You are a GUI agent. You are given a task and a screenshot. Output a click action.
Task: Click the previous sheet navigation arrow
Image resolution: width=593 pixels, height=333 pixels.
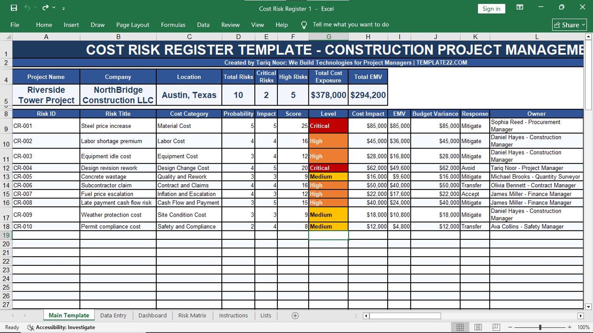(x=13, y=315)
